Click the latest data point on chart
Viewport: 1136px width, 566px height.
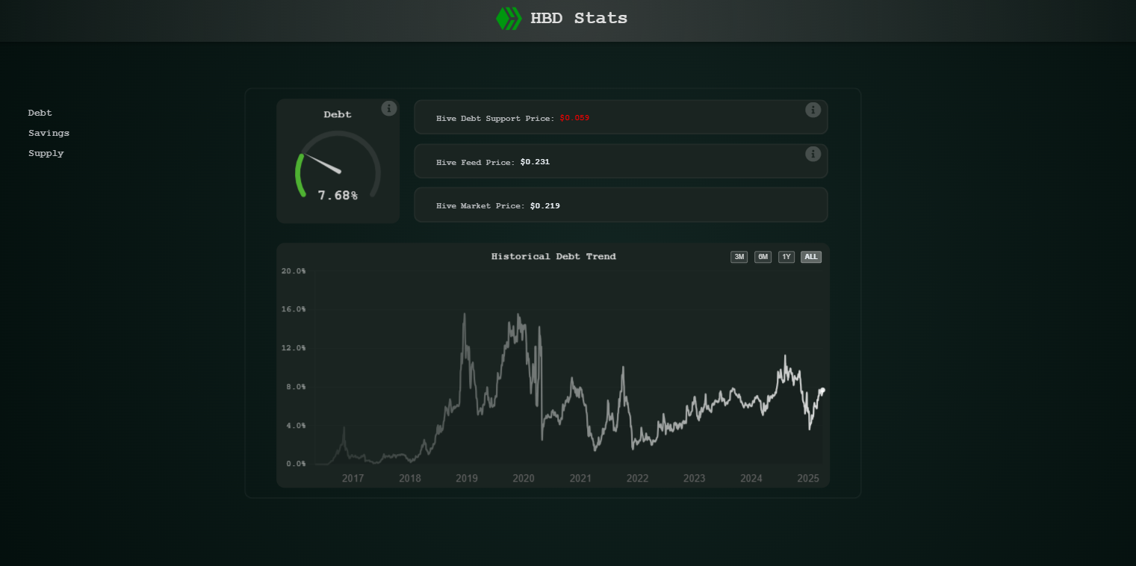click(822, 390)
